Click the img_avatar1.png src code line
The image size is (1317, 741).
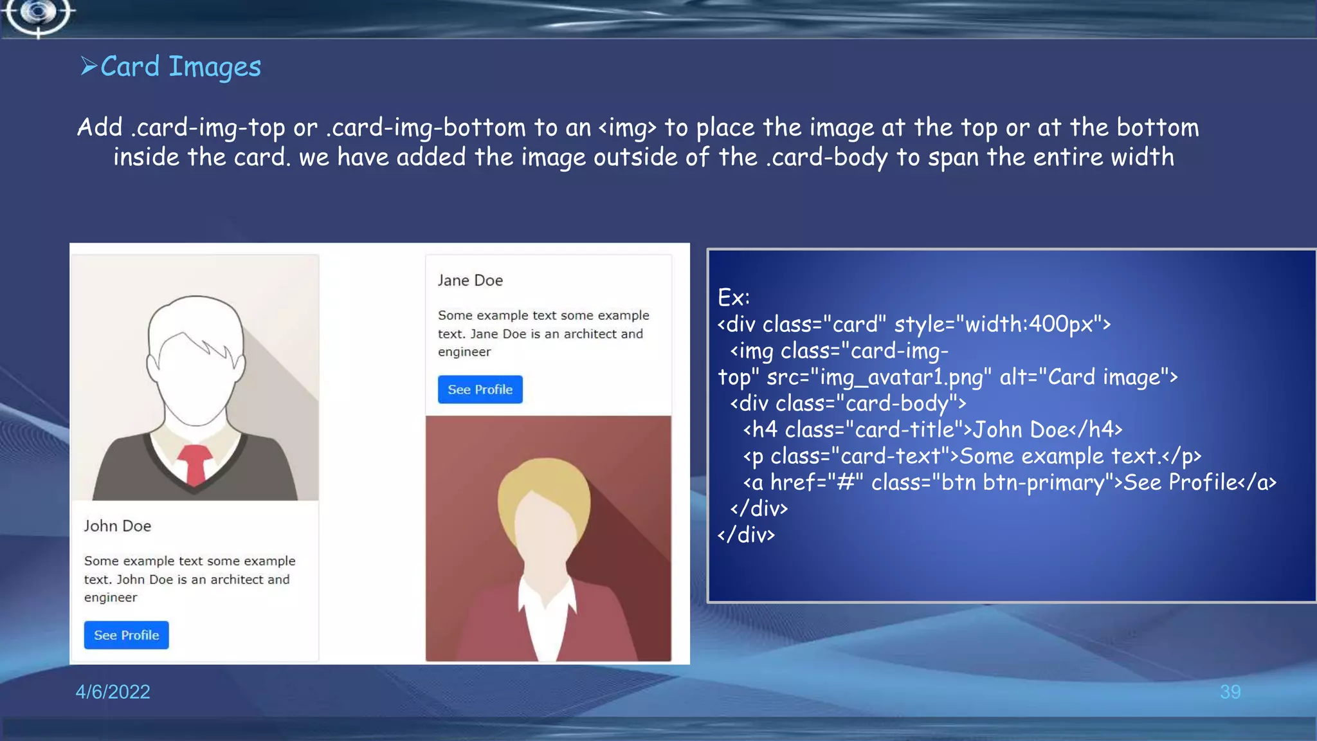[x=947, y=377]
